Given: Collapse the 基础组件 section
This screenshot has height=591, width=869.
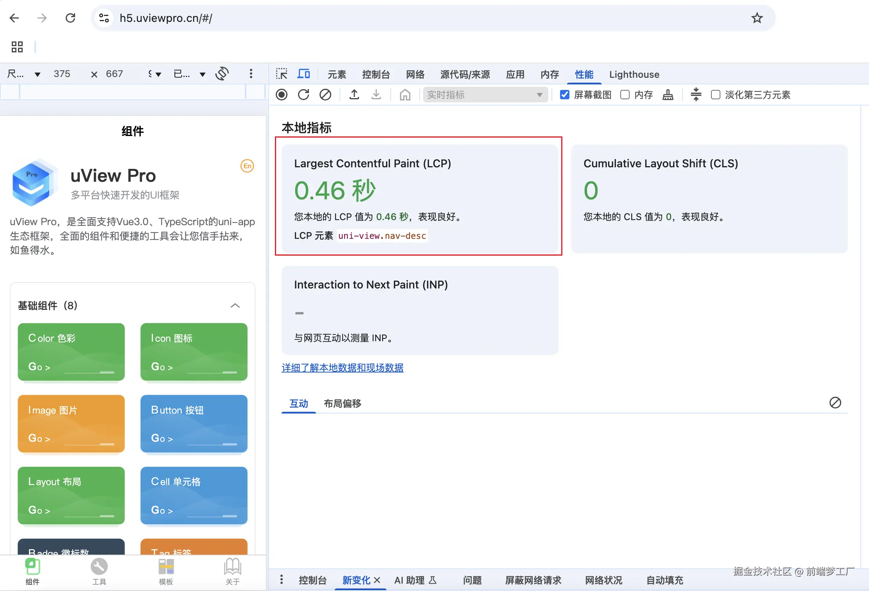Looking at the screenshot, I should (235, 306).
